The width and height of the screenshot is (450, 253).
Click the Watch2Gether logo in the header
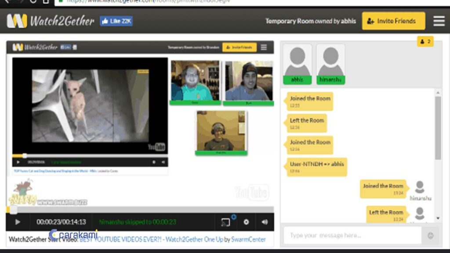[x=51, y=21]
